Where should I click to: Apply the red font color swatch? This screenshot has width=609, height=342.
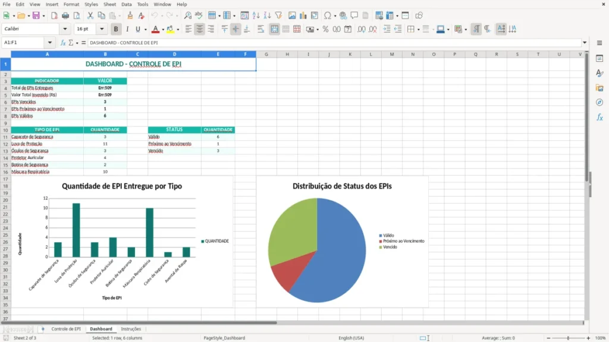tap(155, 29)
